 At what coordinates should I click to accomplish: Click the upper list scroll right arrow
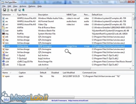130,68
